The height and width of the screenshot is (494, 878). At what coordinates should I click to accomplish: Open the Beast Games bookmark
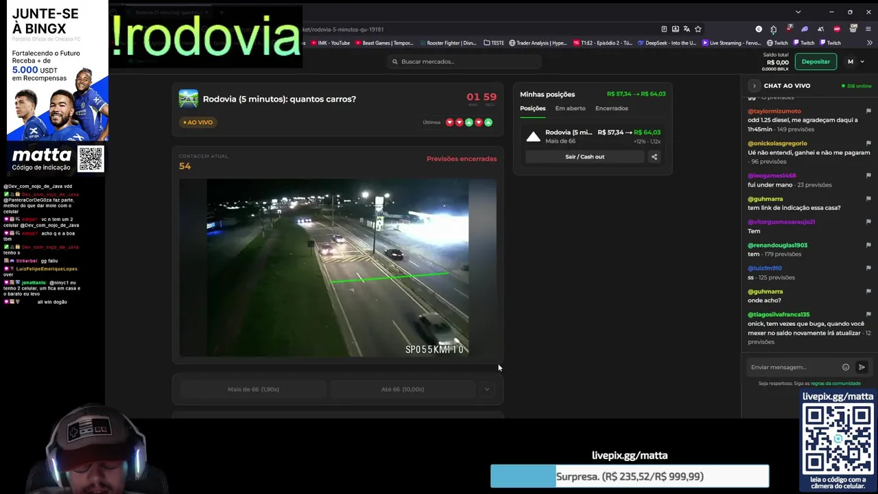(x=384, y=43)
